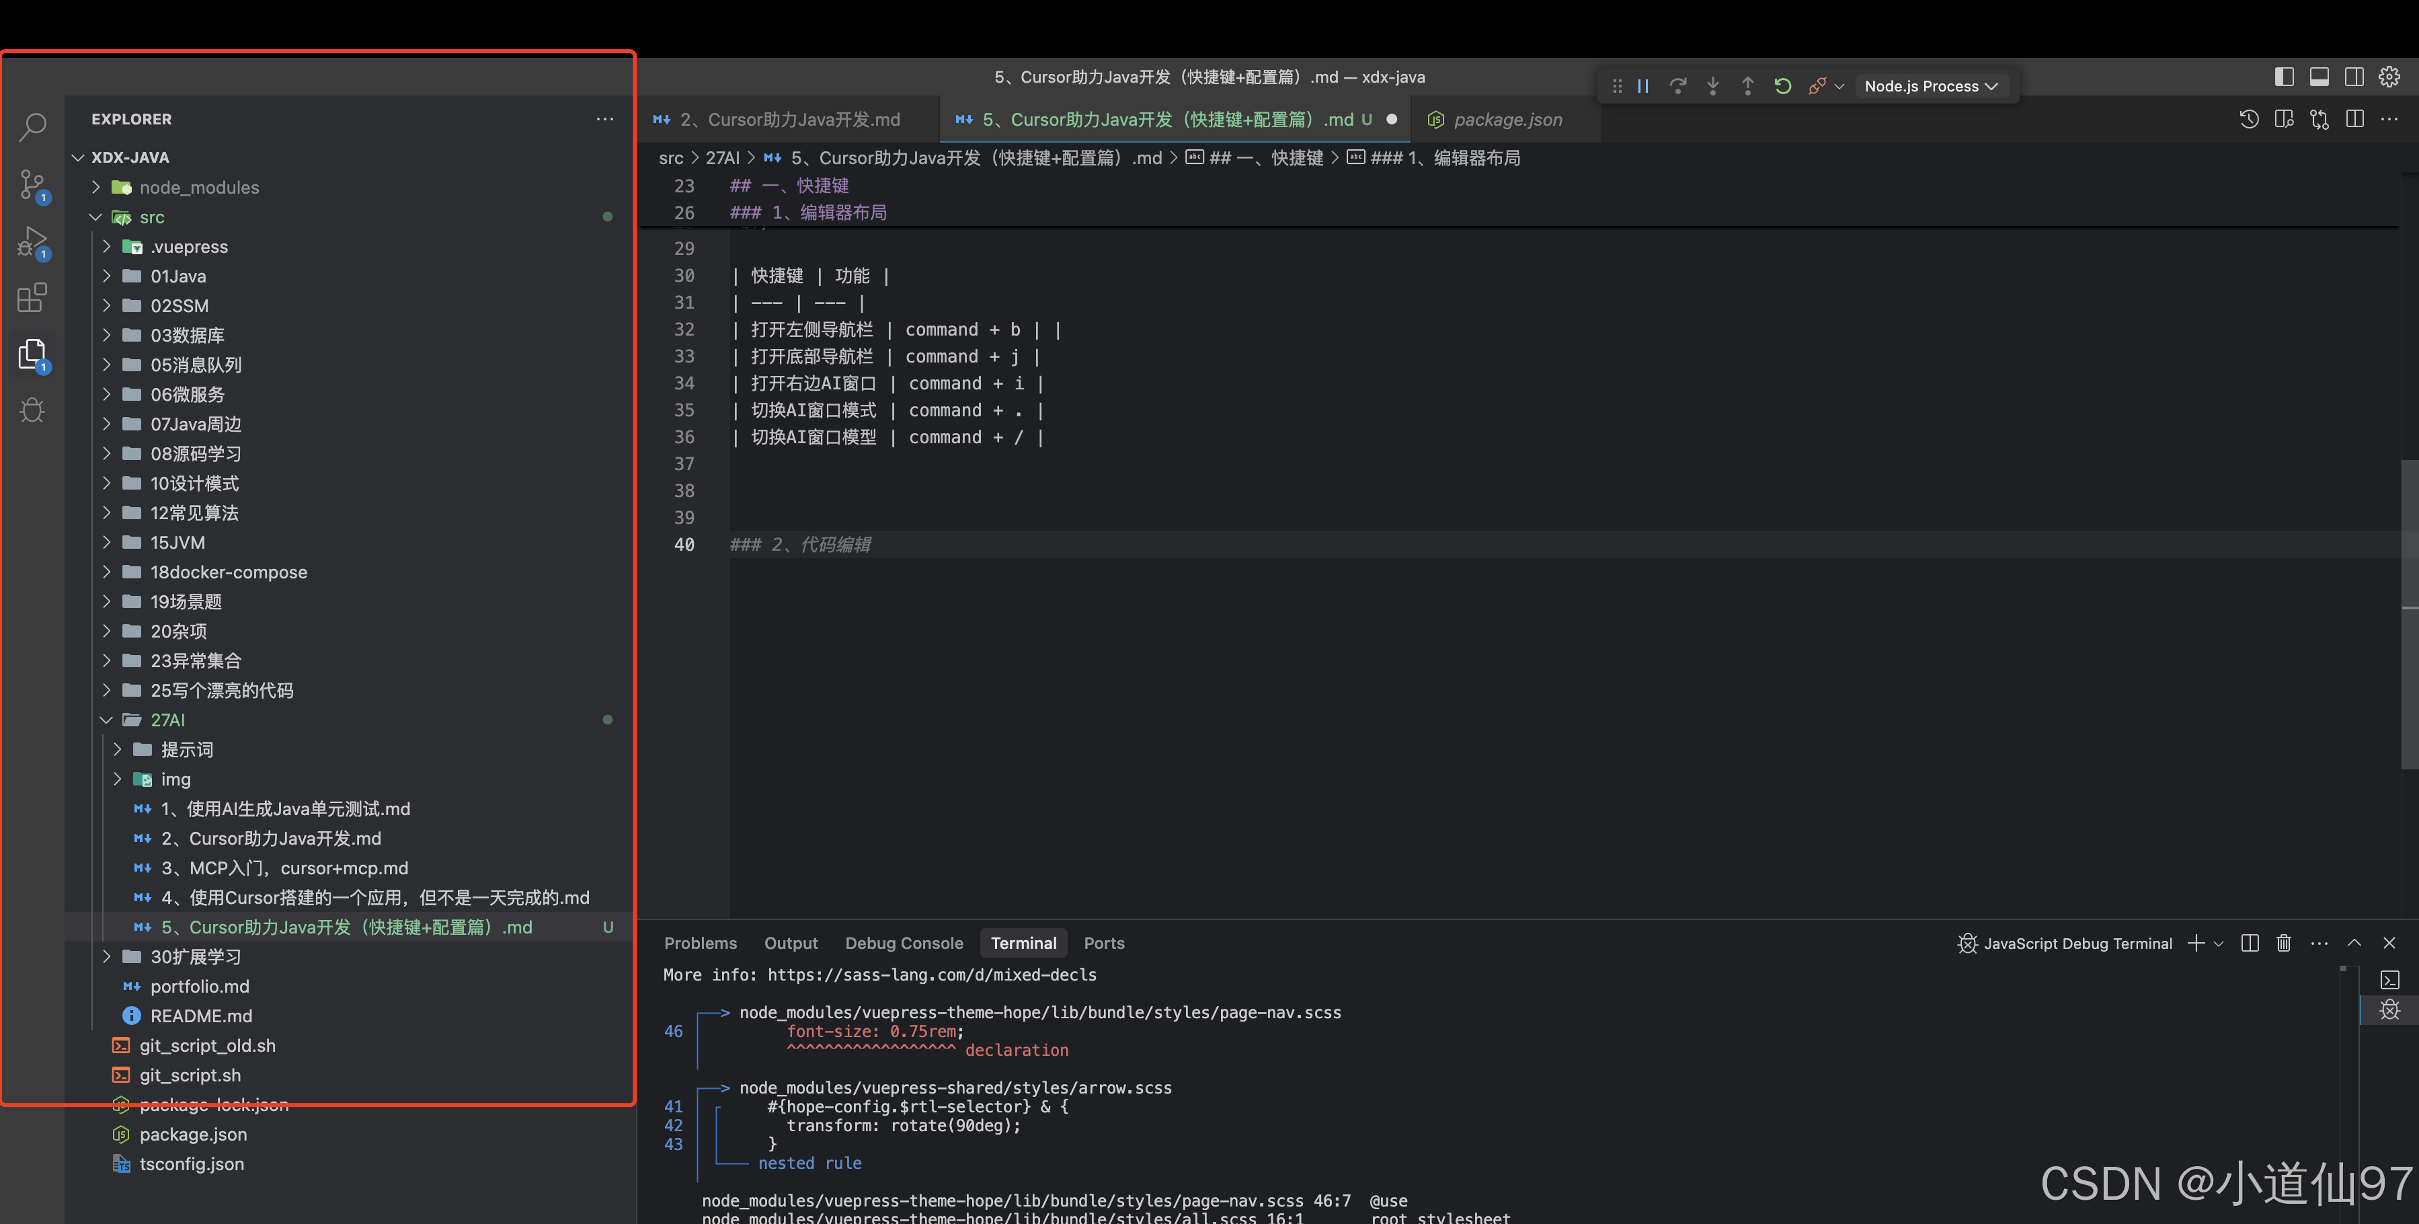This screenshot has height=1224, width=2419.
Task: Open Run and Debug view
Action: (x=33, y=241)
